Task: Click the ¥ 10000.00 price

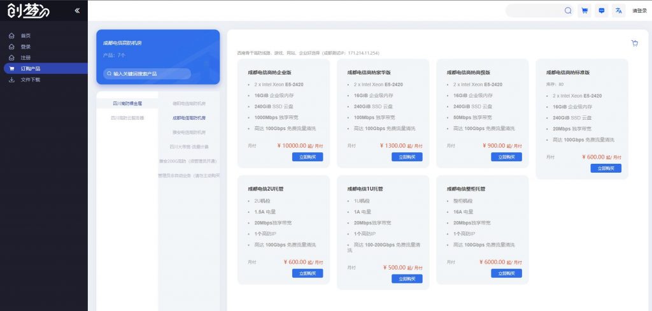Action: 292,146
